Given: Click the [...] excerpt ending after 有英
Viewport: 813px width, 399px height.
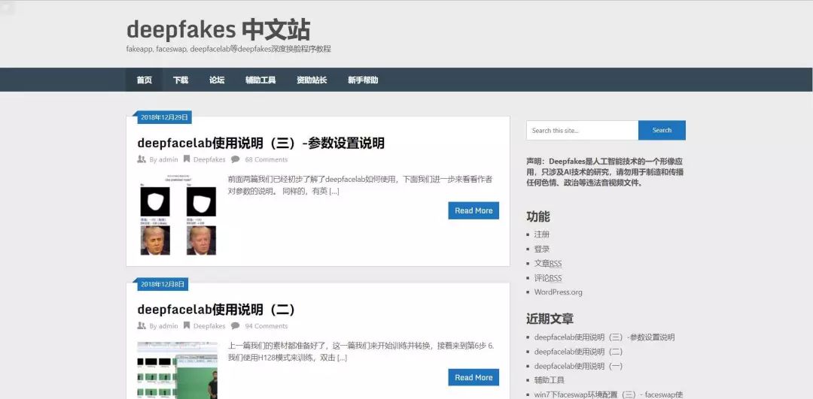Looking at the screenshot, I should tap(334, 192).
